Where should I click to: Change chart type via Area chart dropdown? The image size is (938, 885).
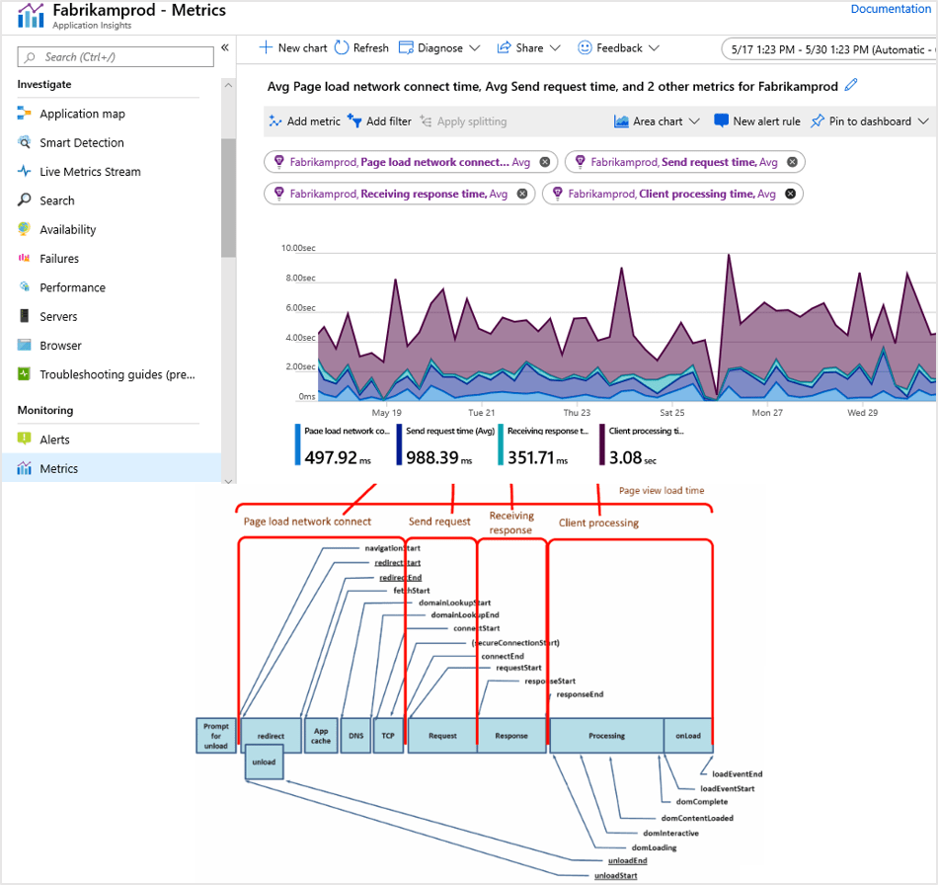[656, 121]
